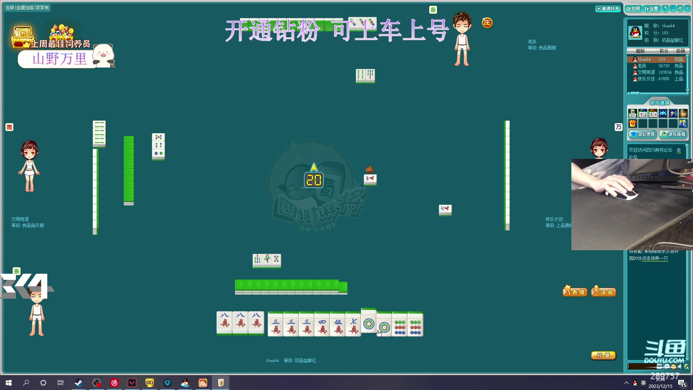Toggle the chat bubble display icon
Image resolution: width=693 pixels, height=390 pixels.
(x=667, y=366)
